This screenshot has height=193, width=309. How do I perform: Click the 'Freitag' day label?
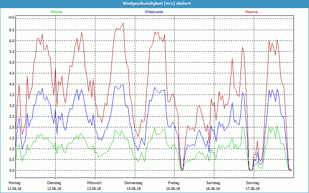click(173, 183)
